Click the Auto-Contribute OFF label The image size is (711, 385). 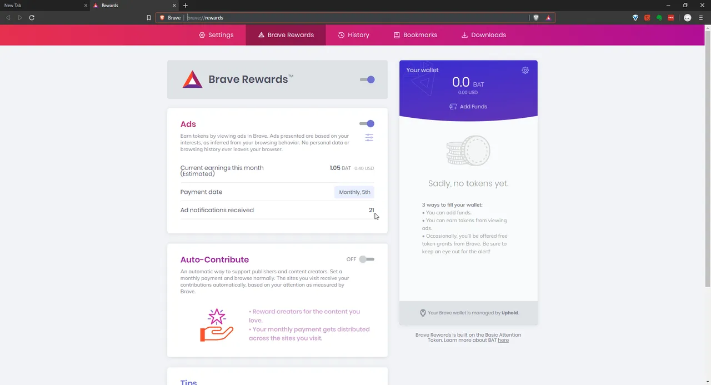click(x=351, y=259)
